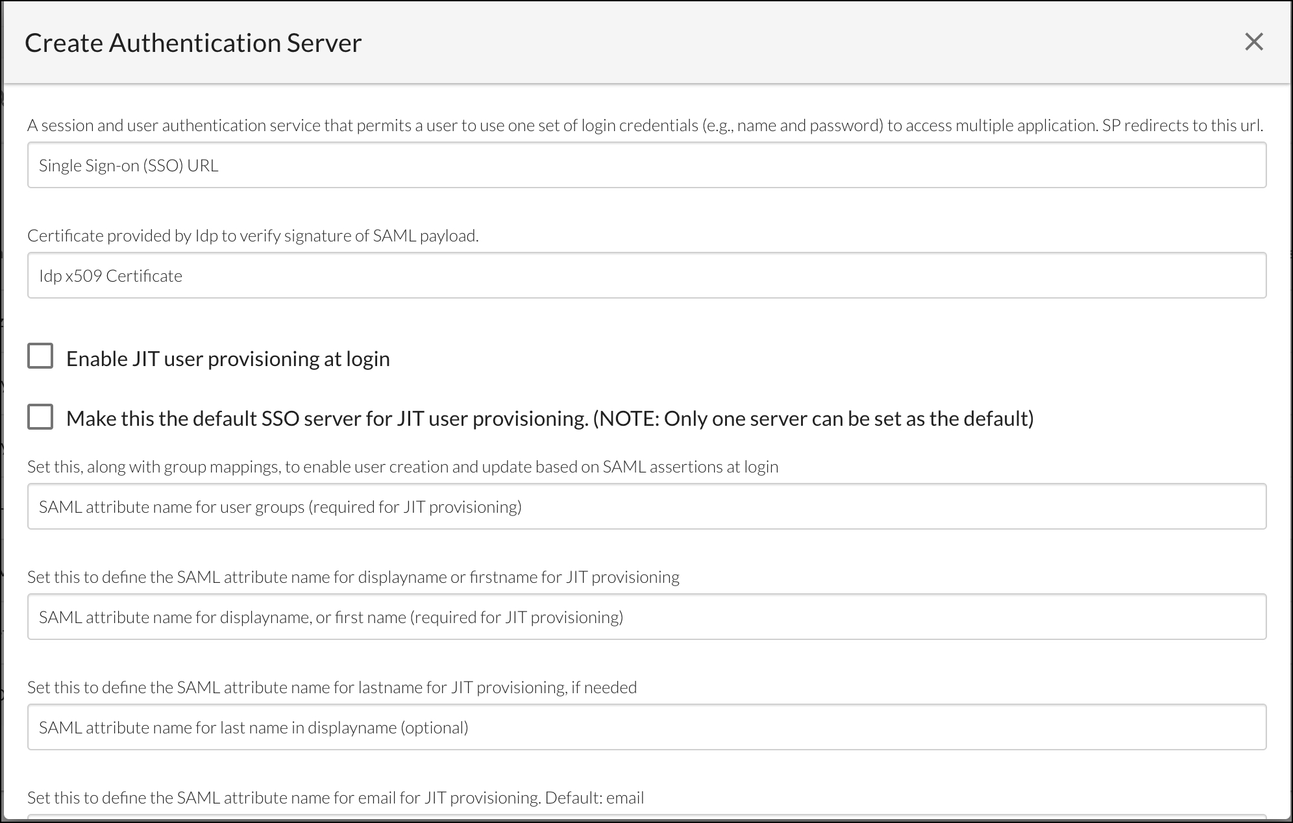
Task: Select the SAML user groups attribute field
Action: [646, 507]
